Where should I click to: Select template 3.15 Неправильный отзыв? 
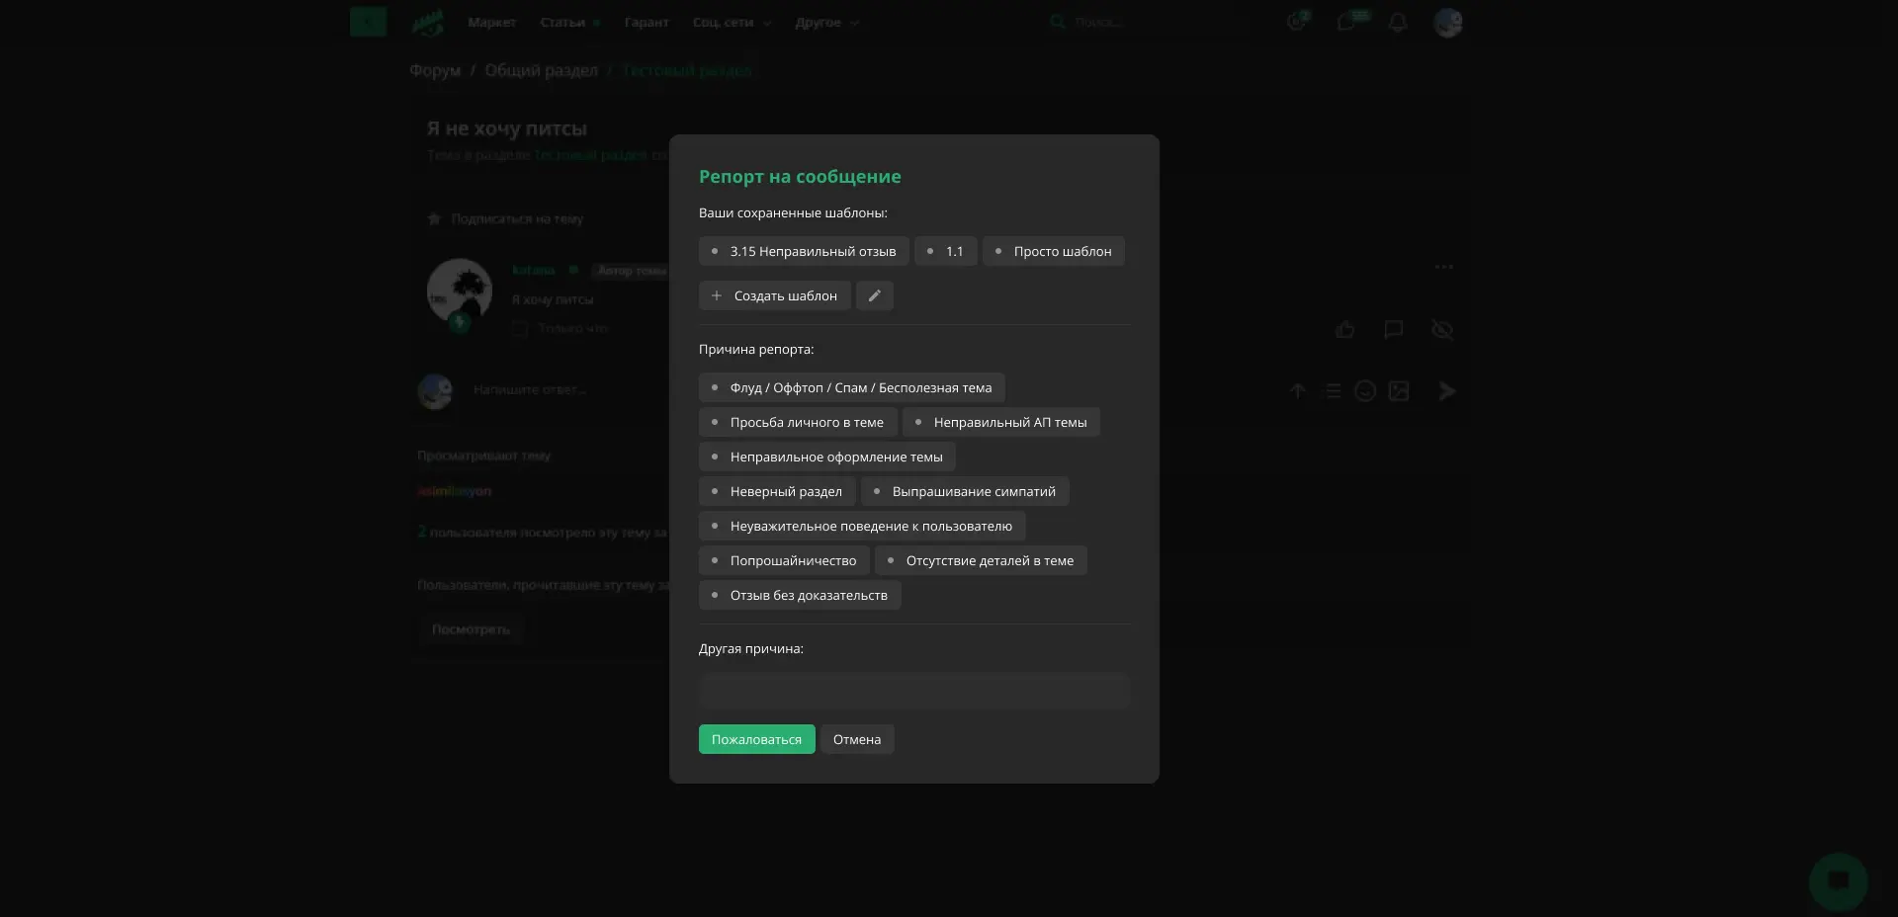804,251
